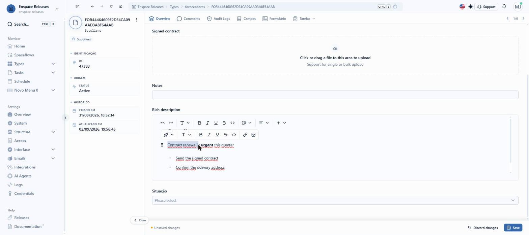Viewport: 529px width, 235px height.
Task: Open the Enspace Releases workspace switcher
Action: [32, 9]
